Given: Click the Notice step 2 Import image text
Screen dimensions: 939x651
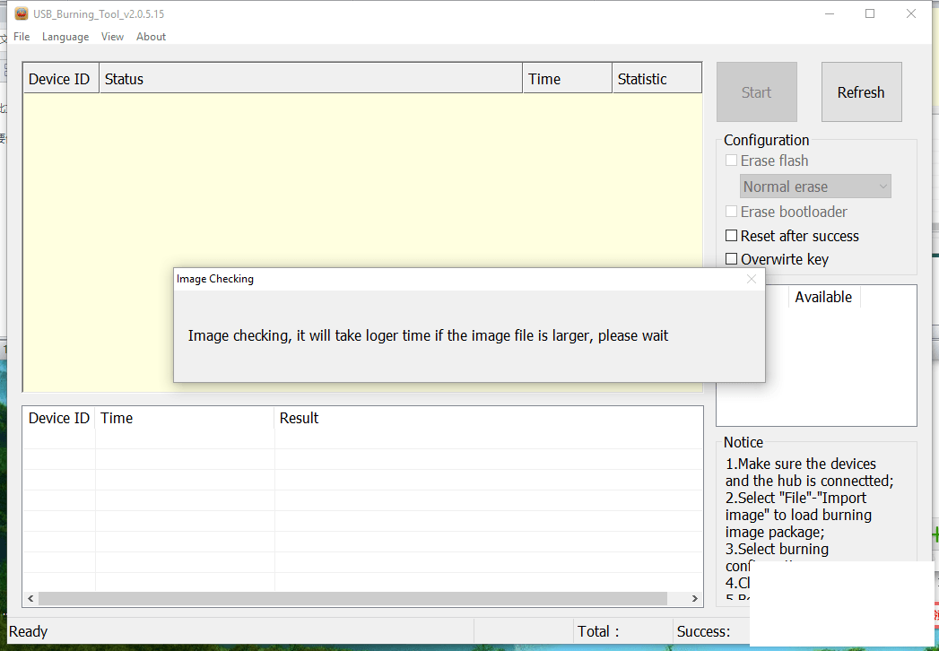Looking at the screenshot, I should click(798, 515).
